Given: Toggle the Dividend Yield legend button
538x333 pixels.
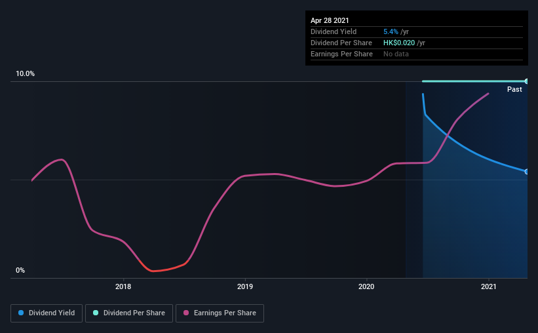Looking at the screenshot, I should (47, 313).
